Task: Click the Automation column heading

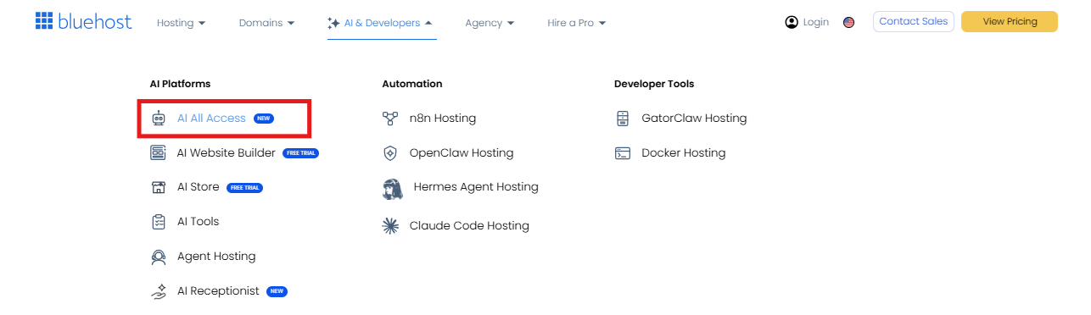Action: 412,84
